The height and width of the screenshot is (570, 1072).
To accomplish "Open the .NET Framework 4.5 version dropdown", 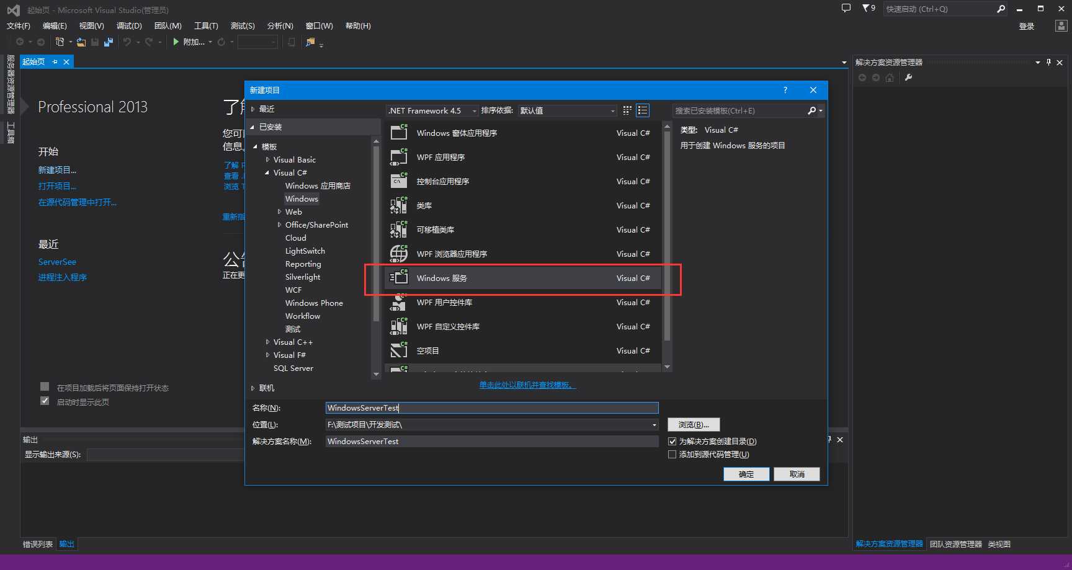I will [x=432, y=110].
